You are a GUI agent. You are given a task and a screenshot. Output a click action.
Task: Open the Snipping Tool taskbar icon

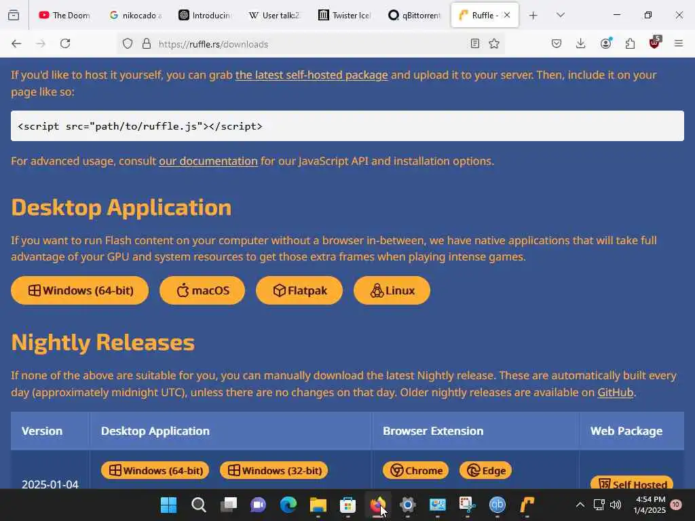[x=467, y=505]
